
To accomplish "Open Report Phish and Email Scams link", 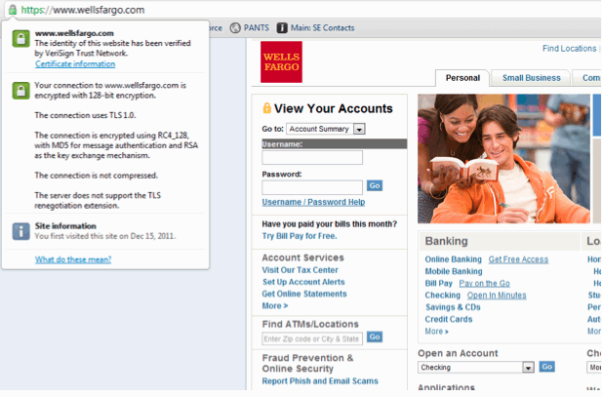I will (320, 380).
